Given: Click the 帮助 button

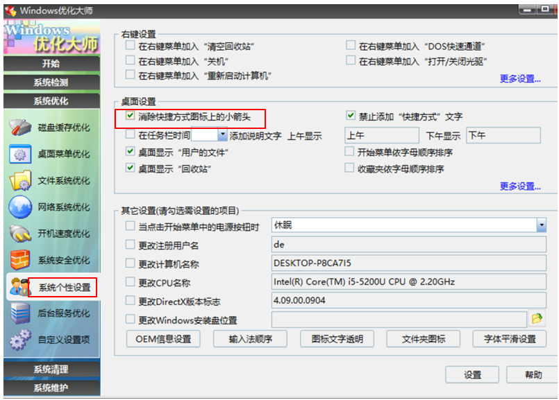Looking at the screenshot, I should click(533, 375).
